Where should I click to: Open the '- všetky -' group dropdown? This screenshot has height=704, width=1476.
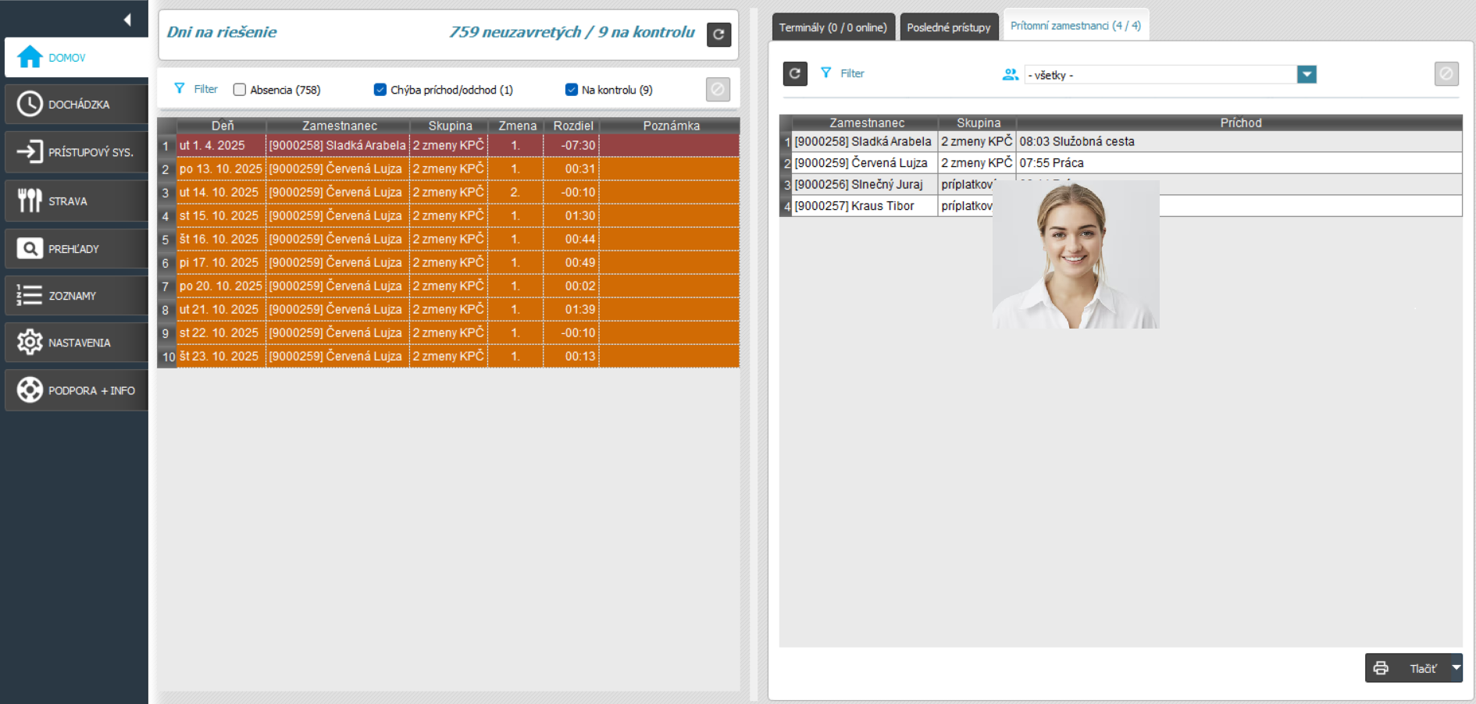coord(1307,75)
